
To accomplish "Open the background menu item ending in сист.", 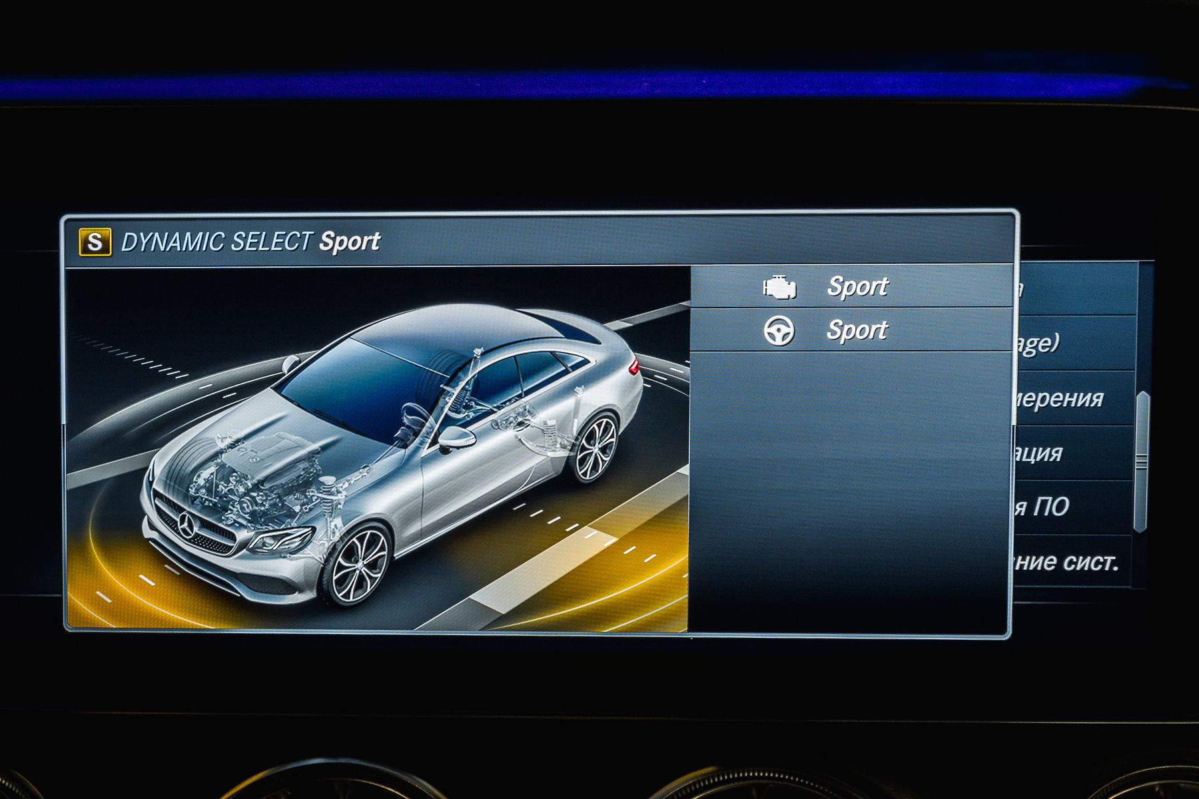I will (x=1074, y=562).
